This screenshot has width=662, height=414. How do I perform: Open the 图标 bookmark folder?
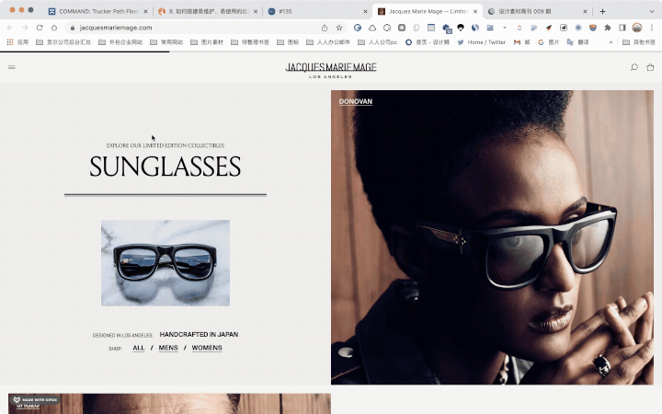[288, 42]
